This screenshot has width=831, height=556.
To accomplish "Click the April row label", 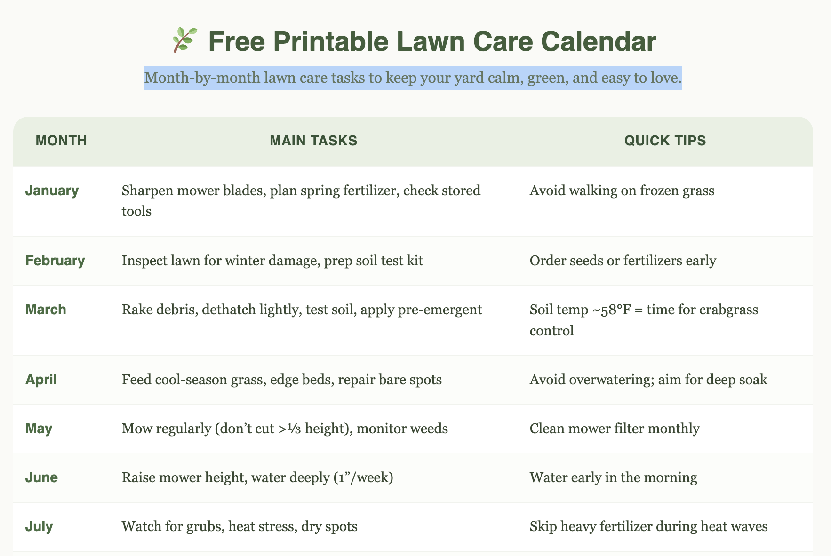I will (41, 380).
